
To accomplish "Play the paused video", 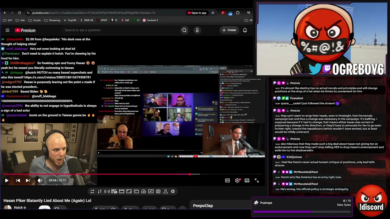I will coord(7,180).
